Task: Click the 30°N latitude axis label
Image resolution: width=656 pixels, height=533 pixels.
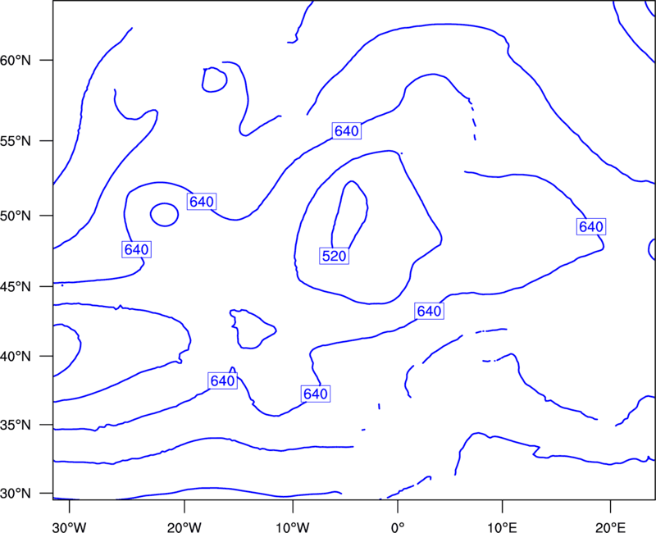Action: pos(16,494)
